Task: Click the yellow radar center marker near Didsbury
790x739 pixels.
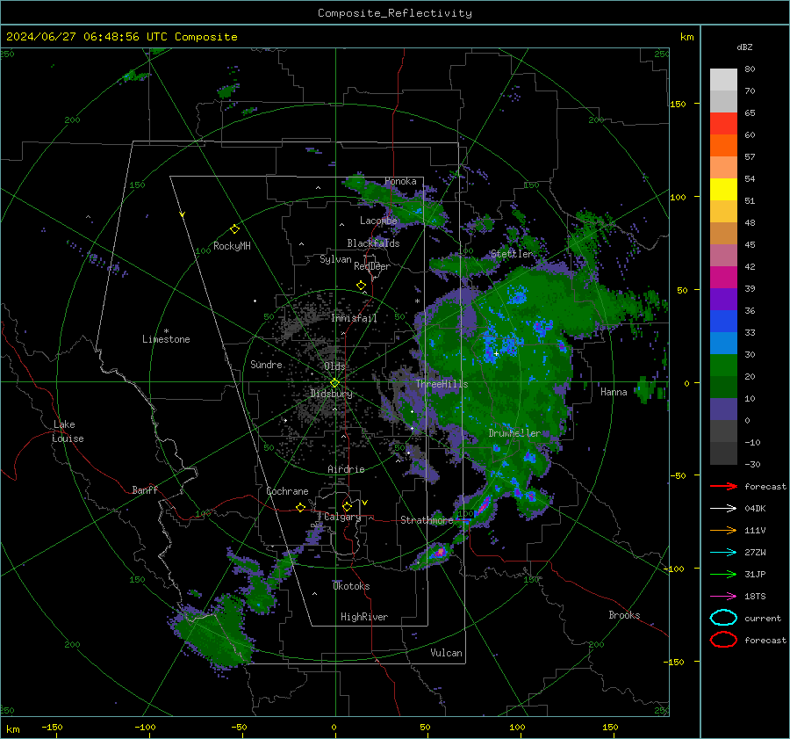Action: coord(334,383)
